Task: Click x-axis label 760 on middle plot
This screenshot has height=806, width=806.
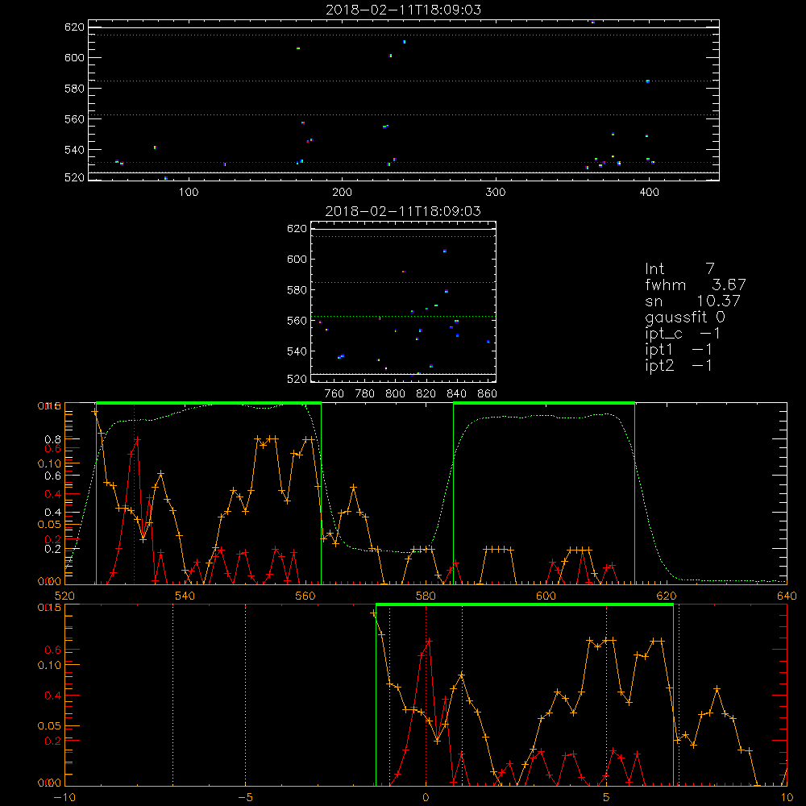Action: pyautogui.click(x=334, y=394)
